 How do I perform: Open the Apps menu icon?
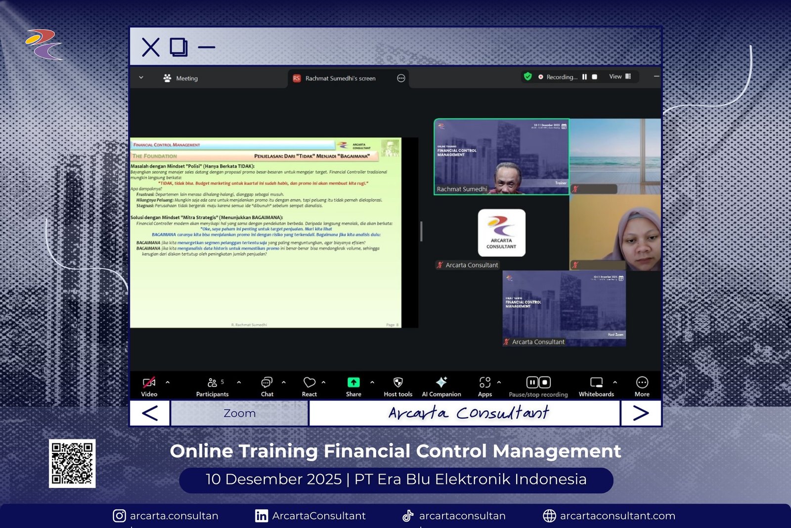pos(484,383)
